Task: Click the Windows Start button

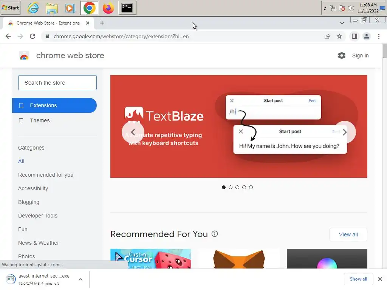Action: click(x=10, y=8)
